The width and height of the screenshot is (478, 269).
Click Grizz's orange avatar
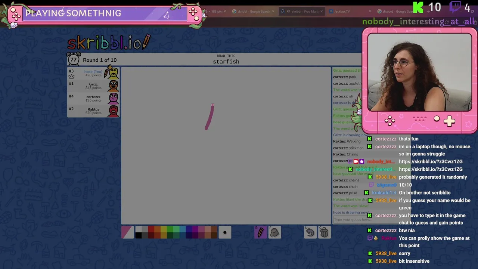click(x=113, y=86)
